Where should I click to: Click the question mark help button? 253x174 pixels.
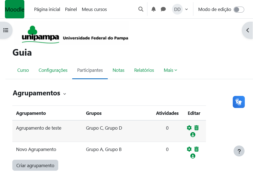[x=239, y=151]
